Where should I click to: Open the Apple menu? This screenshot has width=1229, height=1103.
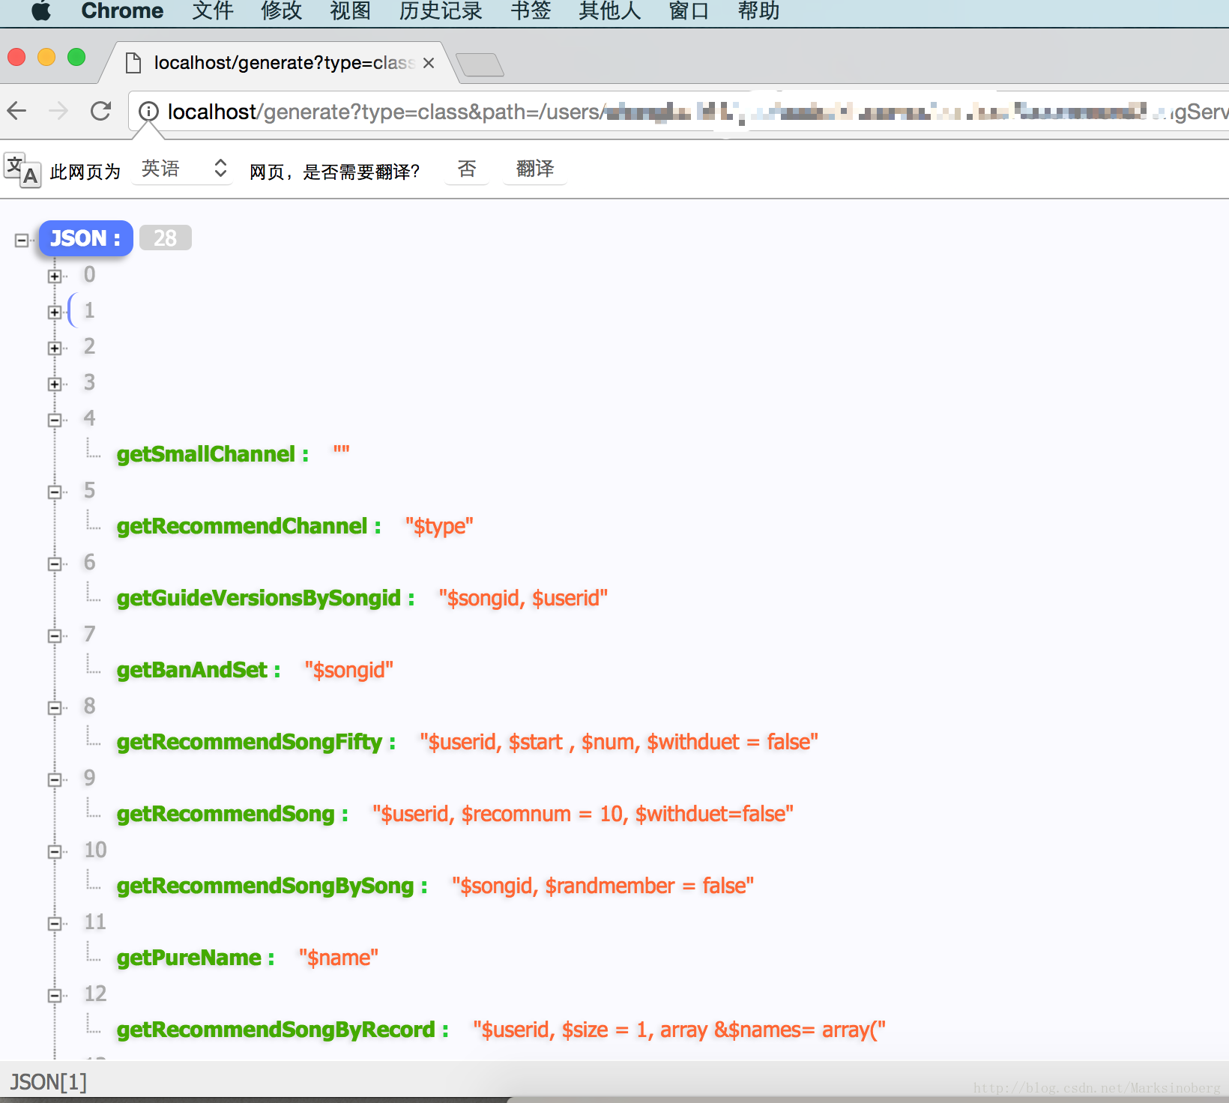pyautogui.click(x=41, y=11)
